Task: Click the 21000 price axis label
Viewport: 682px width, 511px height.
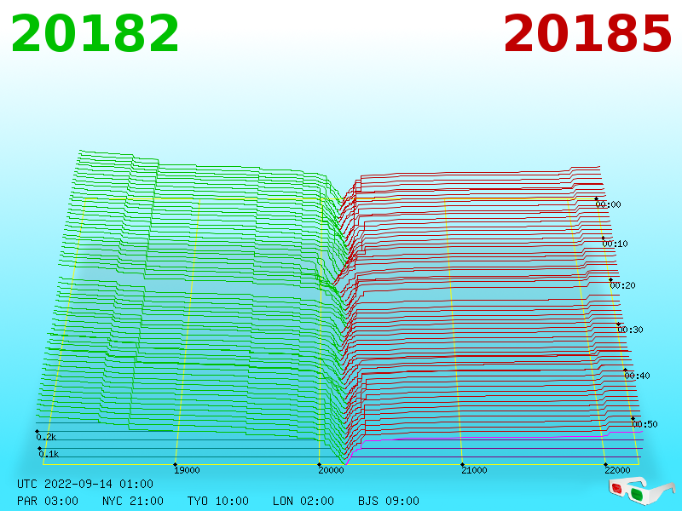Action: [474, 470]
